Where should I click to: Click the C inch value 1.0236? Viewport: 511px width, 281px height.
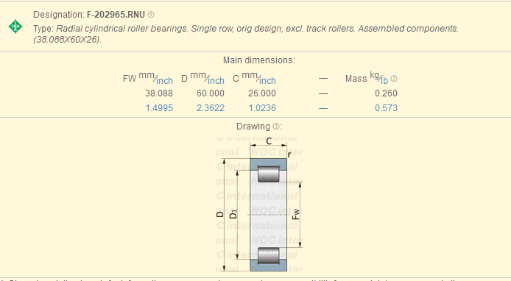pyautogui.click(x=262, y=108)
